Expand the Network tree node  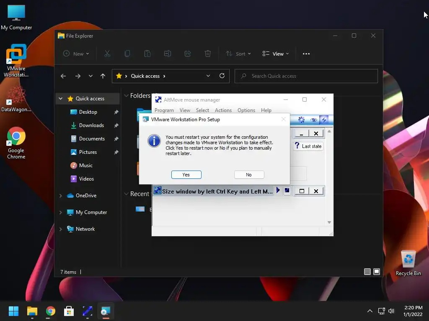tap(60, 229)
